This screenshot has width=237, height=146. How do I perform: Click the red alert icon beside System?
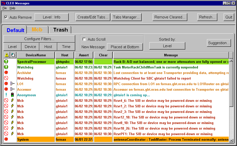[6, 139]
